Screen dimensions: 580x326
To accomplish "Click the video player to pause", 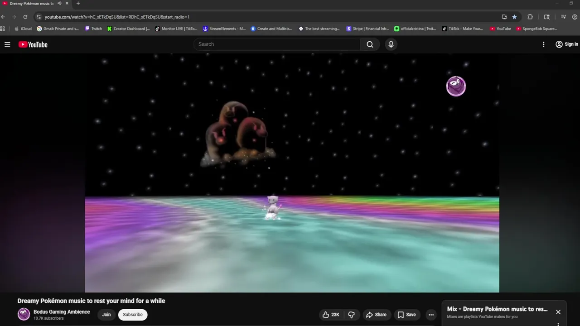I will (292, 173).
